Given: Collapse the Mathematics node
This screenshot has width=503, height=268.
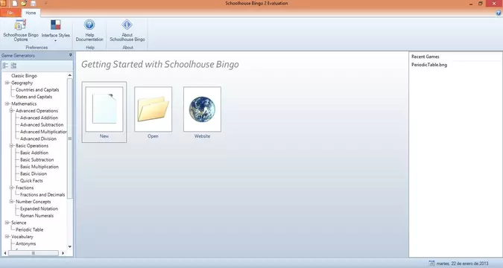Looking at the screenshot, I should coord(7,104).
